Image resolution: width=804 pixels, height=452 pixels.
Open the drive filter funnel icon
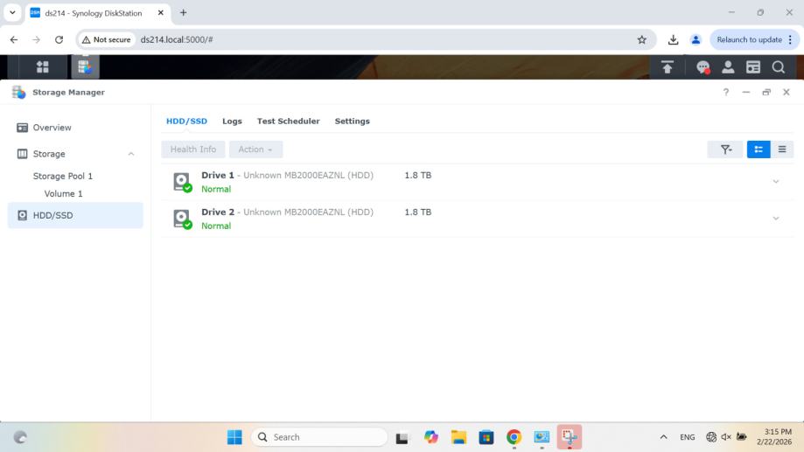click(725, 150)
